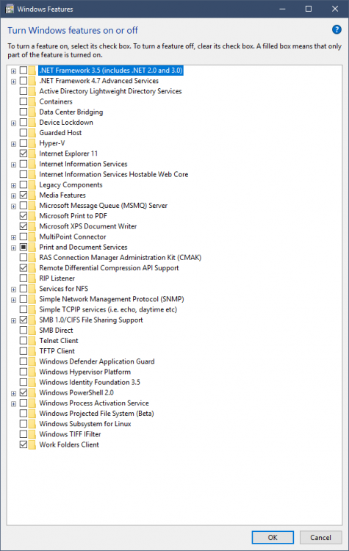349x551 pixels.
Task: Expand the .NET Framework 3.5 node
Action: pos(13,71)
